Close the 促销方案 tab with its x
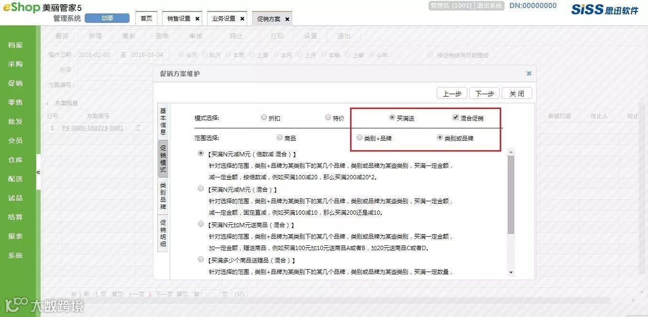Viewport: 648px width, 317px height. click(287, 19)
